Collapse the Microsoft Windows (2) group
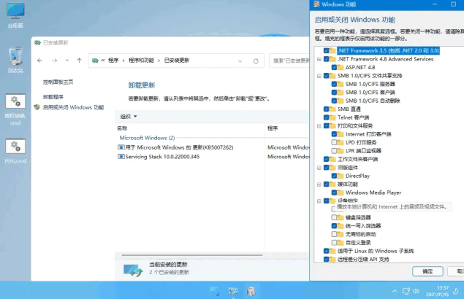The image size is (464, 299). point(147,138)
